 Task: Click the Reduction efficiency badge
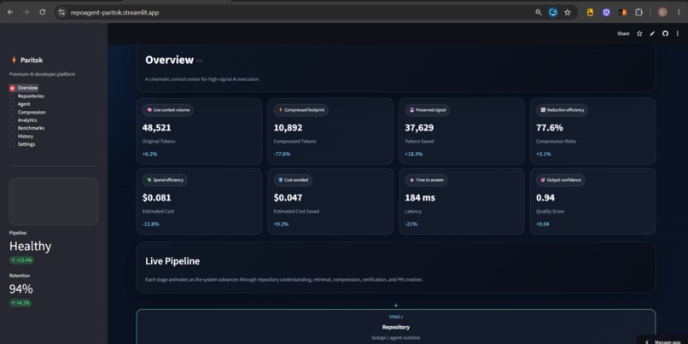coord(562,110)
